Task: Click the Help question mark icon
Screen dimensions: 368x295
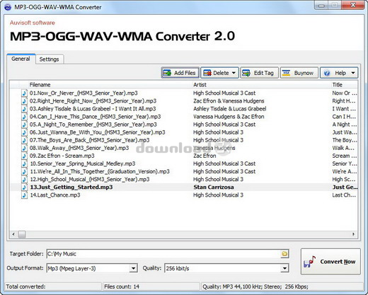Action: 327,73
